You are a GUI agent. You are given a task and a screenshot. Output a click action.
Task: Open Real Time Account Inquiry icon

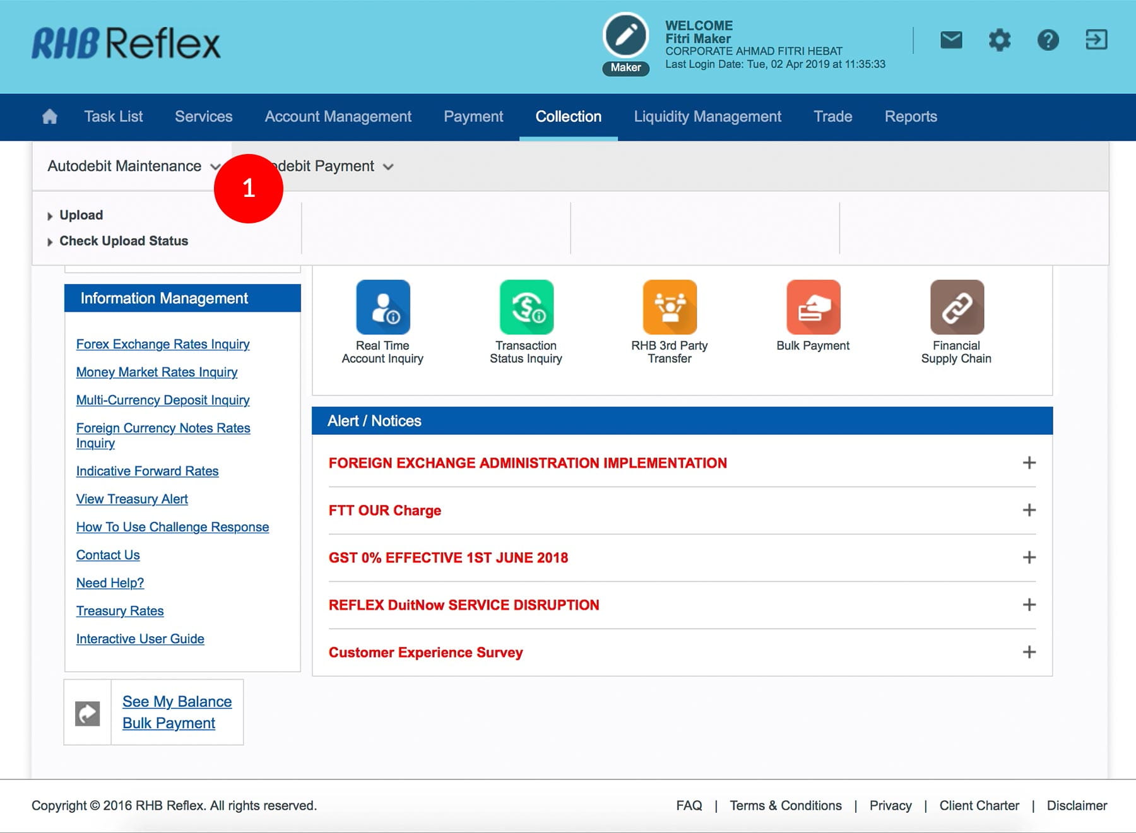pyautogui.click(x=382, y=307)
